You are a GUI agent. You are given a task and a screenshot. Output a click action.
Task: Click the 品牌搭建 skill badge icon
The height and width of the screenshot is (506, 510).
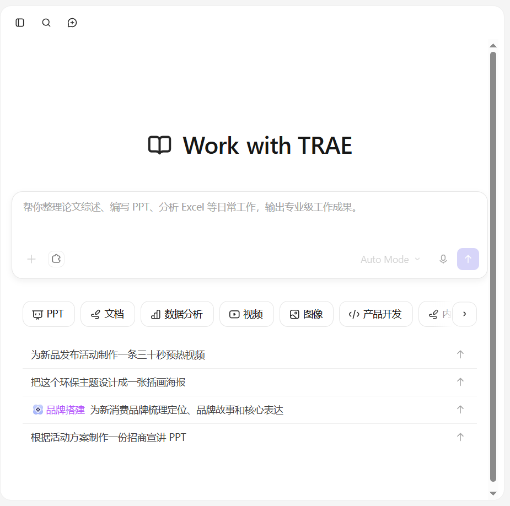click(x=37, y=410)
